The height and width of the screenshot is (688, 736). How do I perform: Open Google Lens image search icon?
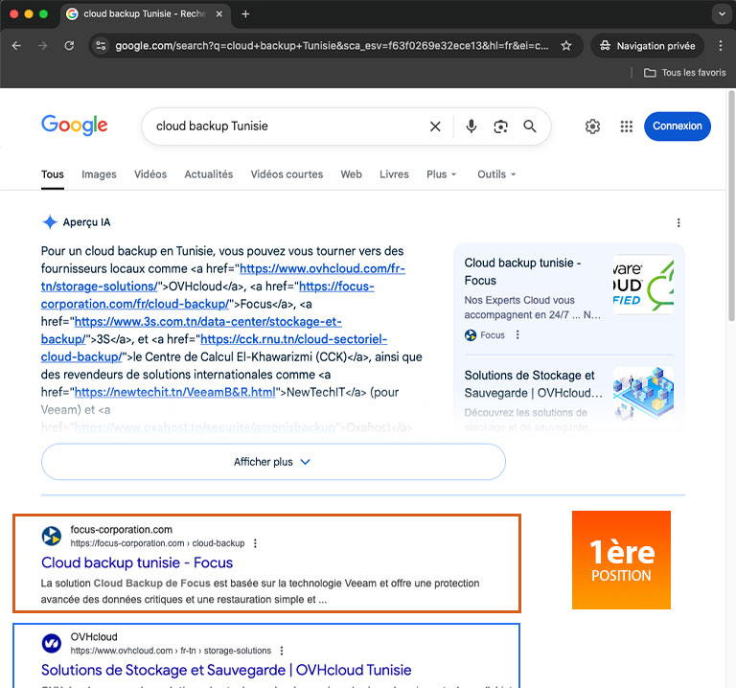(x=500, y=126)
